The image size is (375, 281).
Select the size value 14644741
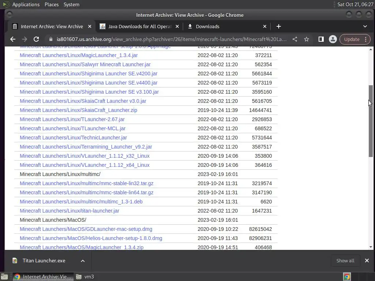click(260, 110)
